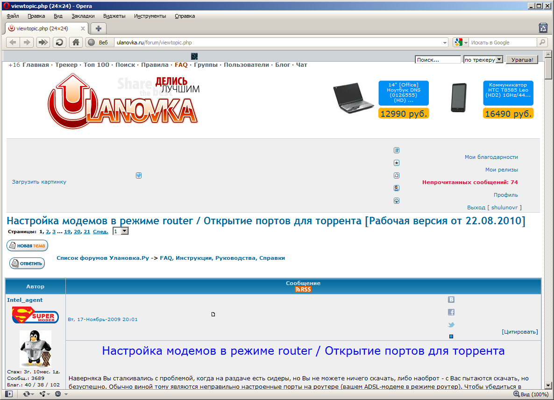Share the post via Facebook icon

pyautogui.click(x=451, y=312)
